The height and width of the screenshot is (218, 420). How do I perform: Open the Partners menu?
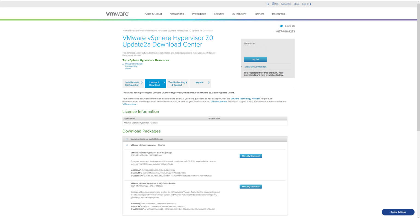pos(259,14)
